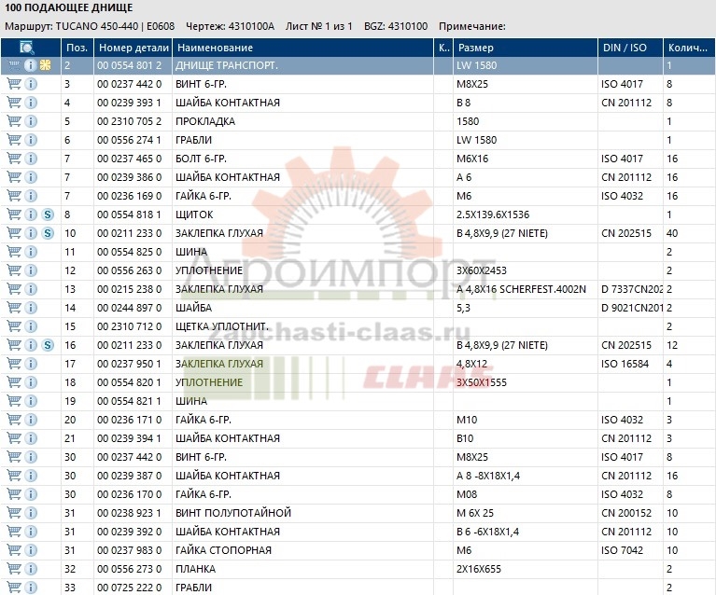
Task: Add ШИНА 00 0554 825 0 to cart
Action: [x=14, y=252]
